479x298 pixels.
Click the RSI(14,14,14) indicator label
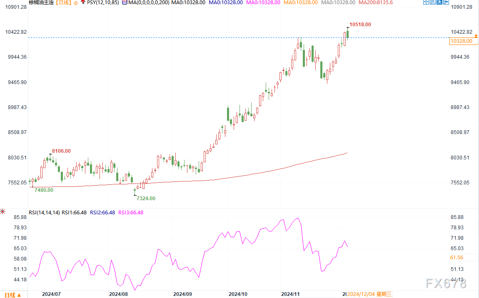pyautogui.click(x=44, y=212)
